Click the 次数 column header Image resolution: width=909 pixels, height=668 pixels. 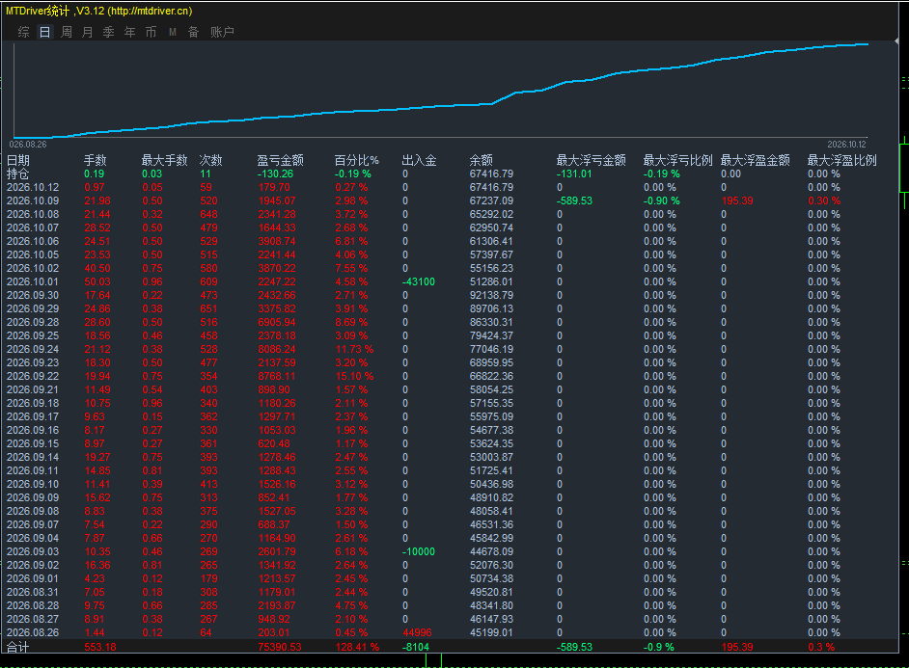click(211, 160)
